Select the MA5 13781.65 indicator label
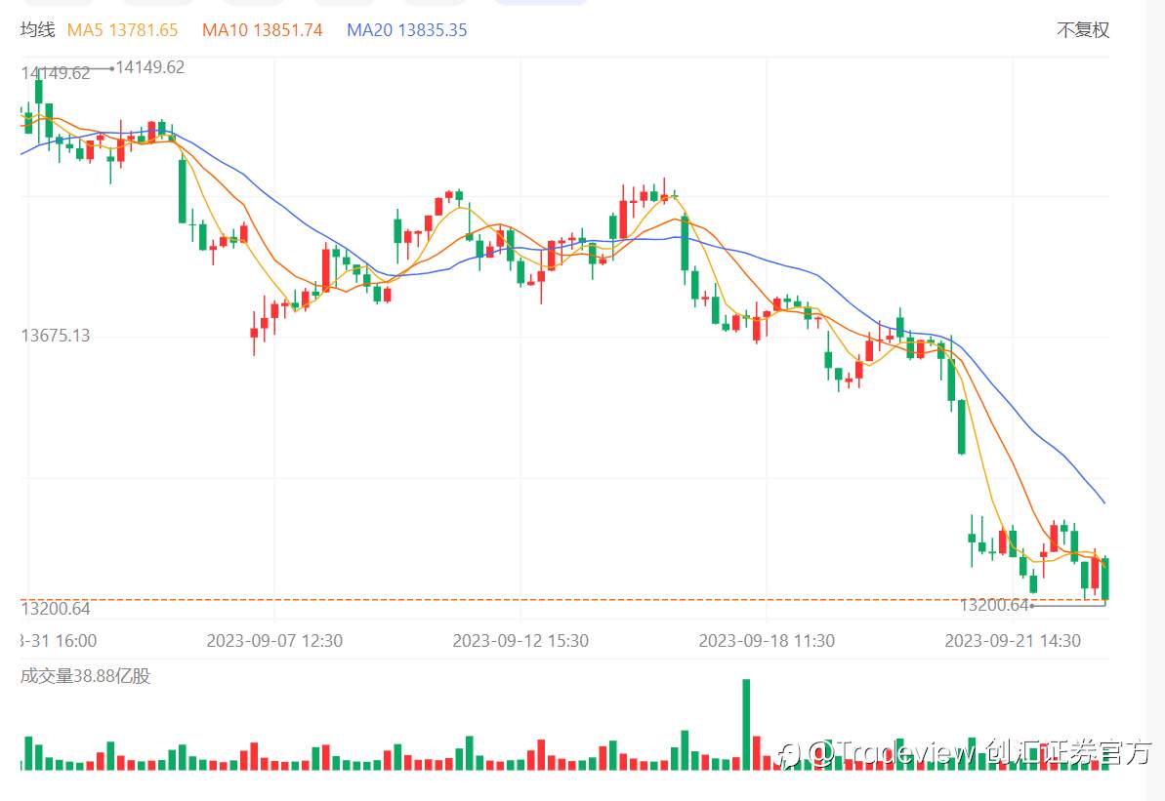The image size is (1165, 801). coord(123,30)
